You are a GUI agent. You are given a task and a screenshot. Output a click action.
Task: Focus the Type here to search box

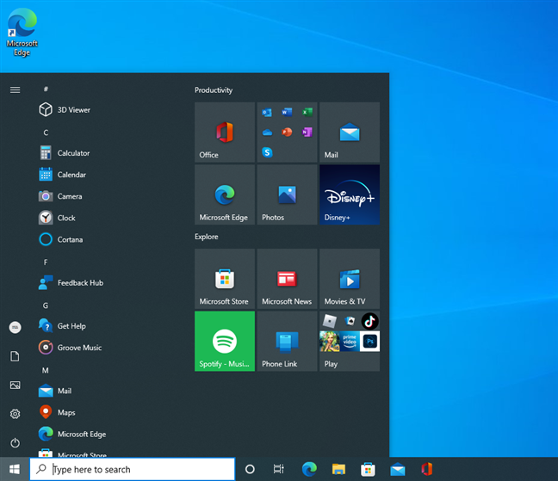[x=133, y=469]
